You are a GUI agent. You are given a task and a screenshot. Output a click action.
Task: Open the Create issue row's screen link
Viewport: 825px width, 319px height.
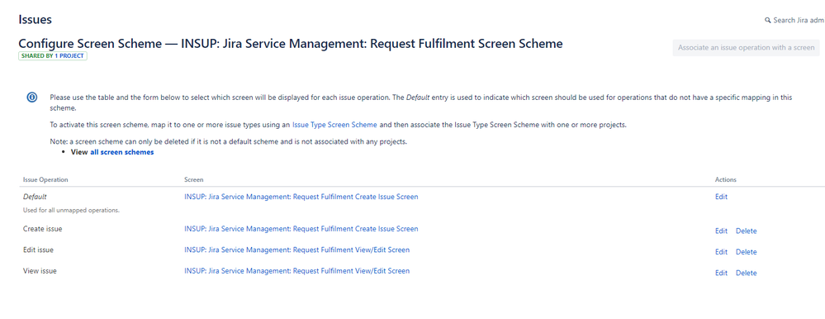(301, 229)
